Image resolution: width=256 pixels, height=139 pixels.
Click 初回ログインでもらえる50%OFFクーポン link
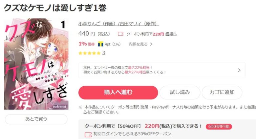click(x=132, y=134)
